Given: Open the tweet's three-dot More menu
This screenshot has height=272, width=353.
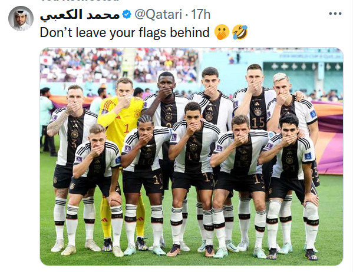Looking at the screenshot, I should (335, 14).
